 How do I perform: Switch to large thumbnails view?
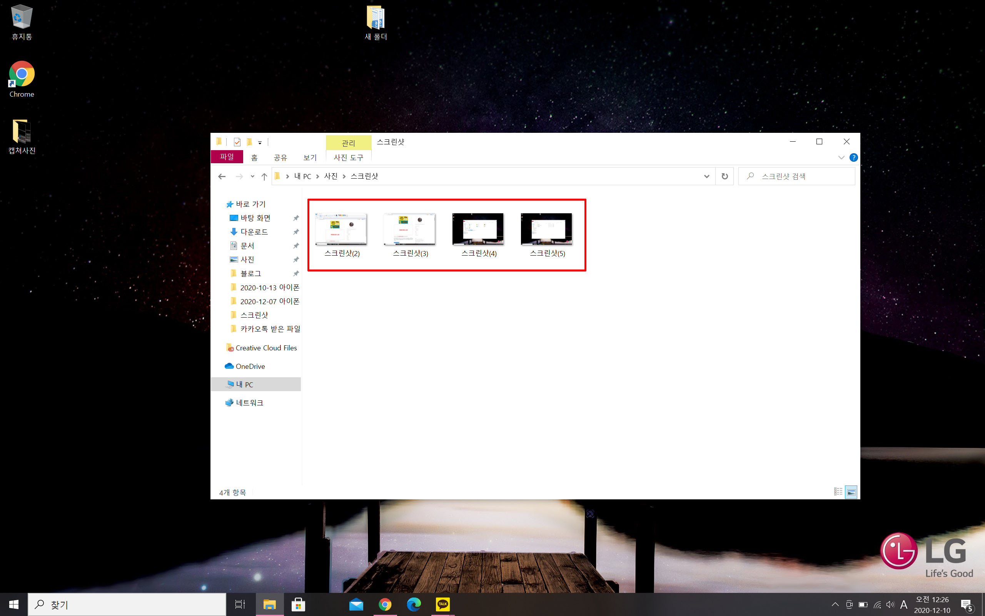[x=851, y=492]
